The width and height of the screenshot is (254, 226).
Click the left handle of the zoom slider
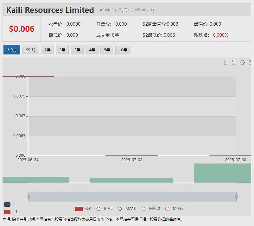coord(29,197)
